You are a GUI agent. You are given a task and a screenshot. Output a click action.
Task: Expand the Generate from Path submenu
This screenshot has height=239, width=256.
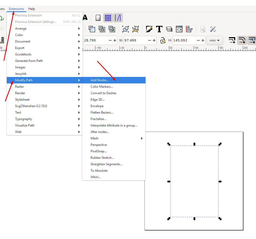[x=44, y=61]
